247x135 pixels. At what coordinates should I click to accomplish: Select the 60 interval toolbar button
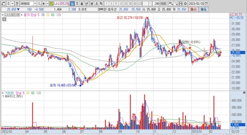click(x=135, y=3)
